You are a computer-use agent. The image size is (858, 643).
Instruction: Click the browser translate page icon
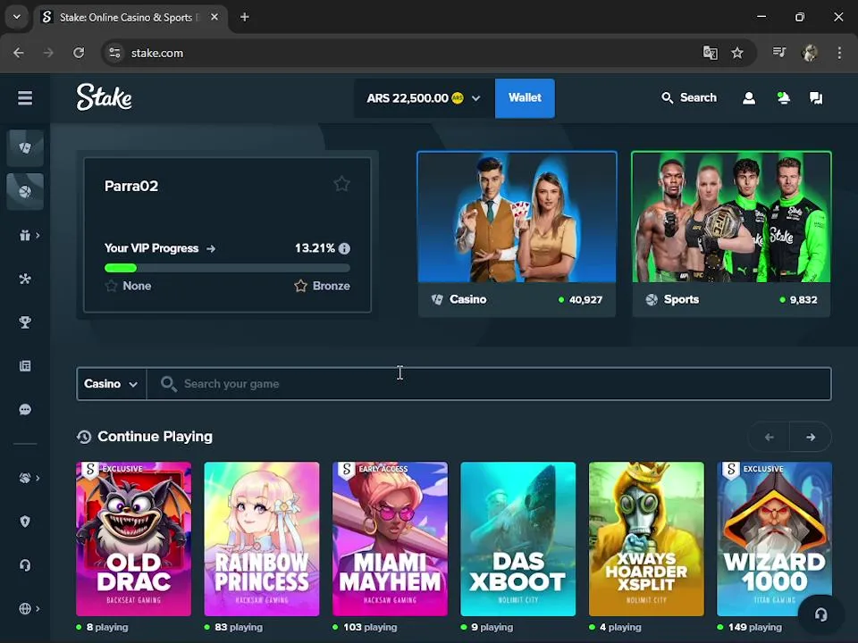click(710, 53)
